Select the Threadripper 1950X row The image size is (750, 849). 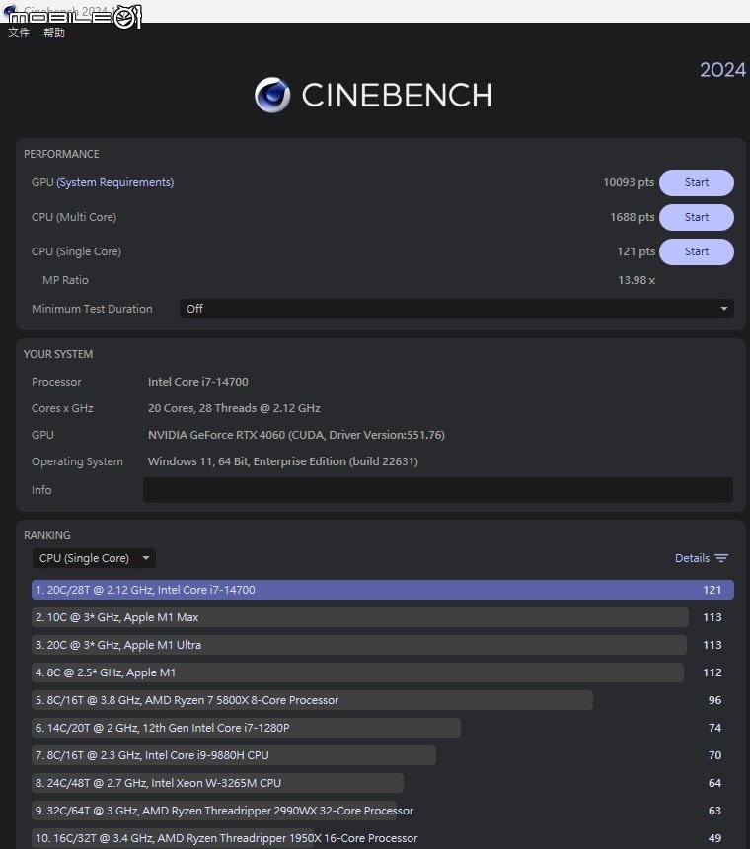coord(383,838)
